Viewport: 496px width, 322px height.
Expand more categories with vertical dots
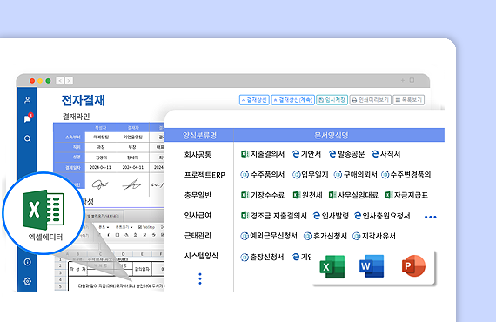200,278
